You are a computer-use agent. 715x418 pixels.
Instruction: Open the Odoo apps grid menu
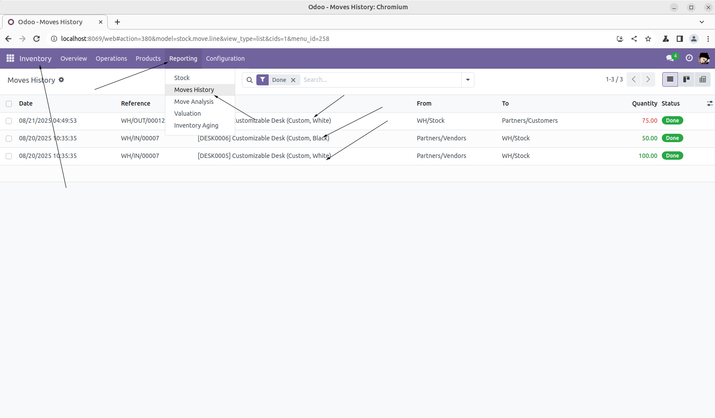(x=10, y=59)
